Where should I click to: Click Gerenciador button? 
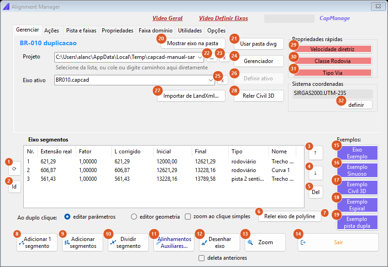[x=258, y=61]
